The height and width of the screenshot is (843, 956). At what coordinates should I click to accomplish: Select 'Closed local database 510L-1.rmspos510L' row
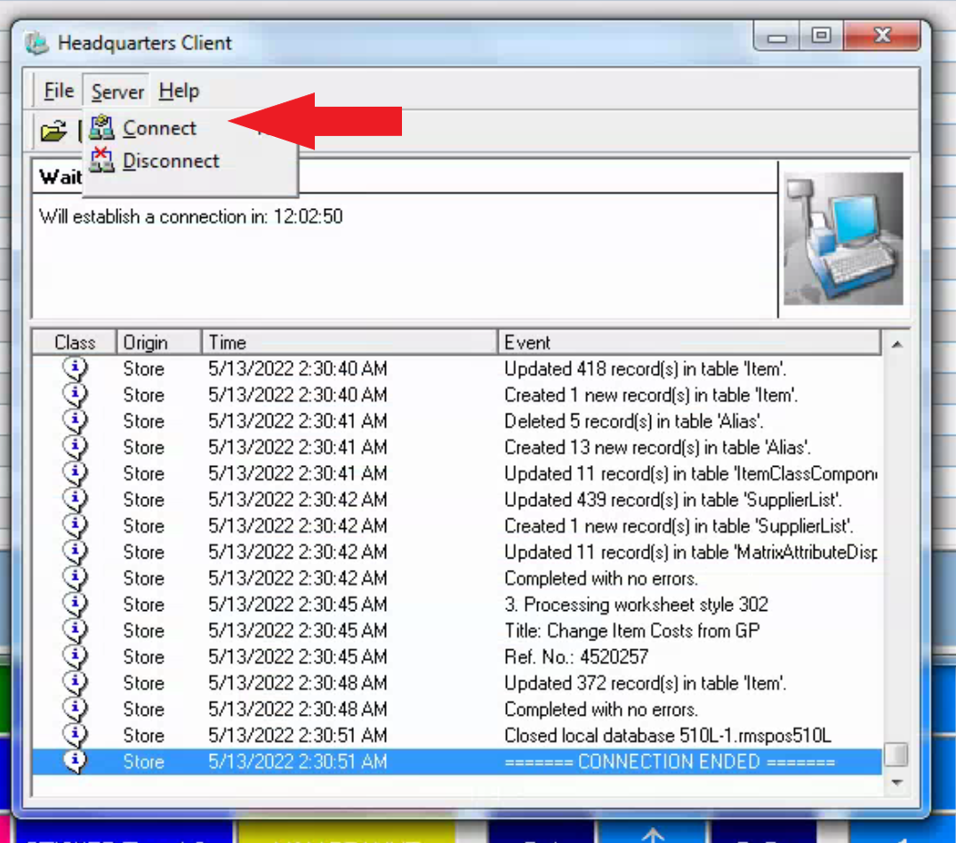pyautogui.click(x=457, y=735)
